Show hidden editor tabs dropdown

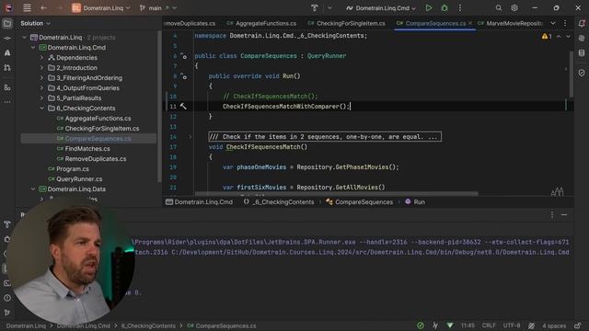553,23
